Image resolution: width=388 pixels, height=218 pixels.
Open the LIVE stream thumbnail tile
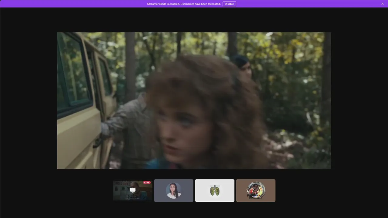(x=133, y=190)
